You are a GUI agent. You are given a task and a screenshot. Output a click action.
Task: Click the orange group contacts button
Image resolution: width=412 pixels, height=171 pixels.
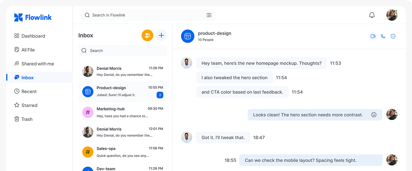[147, 36]
